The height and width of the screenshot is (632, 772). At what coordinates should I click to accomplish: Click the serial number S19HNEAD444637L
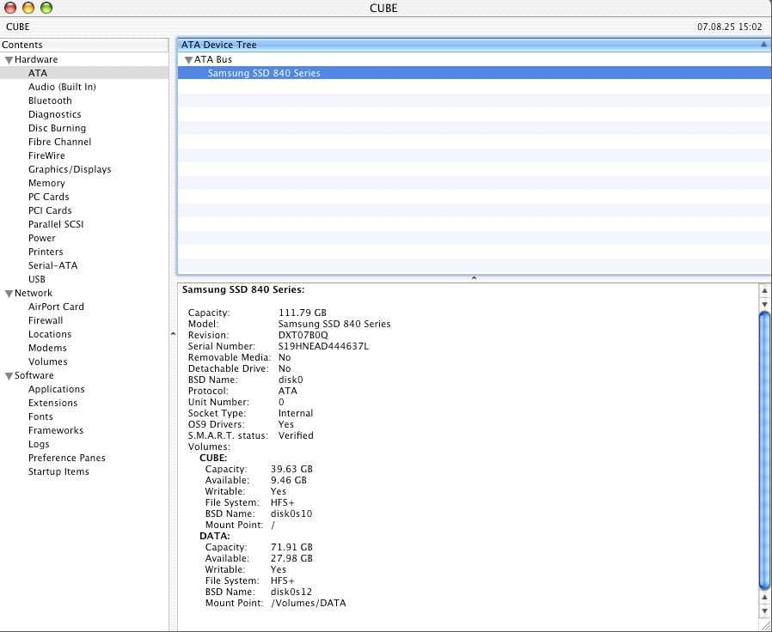(323, 346)
